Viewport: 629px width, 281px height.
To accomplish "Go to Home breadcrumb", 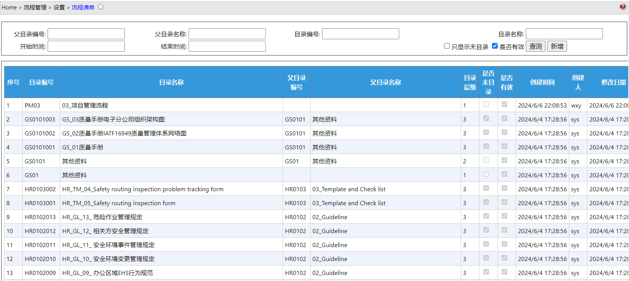I will tap(9, 8).
